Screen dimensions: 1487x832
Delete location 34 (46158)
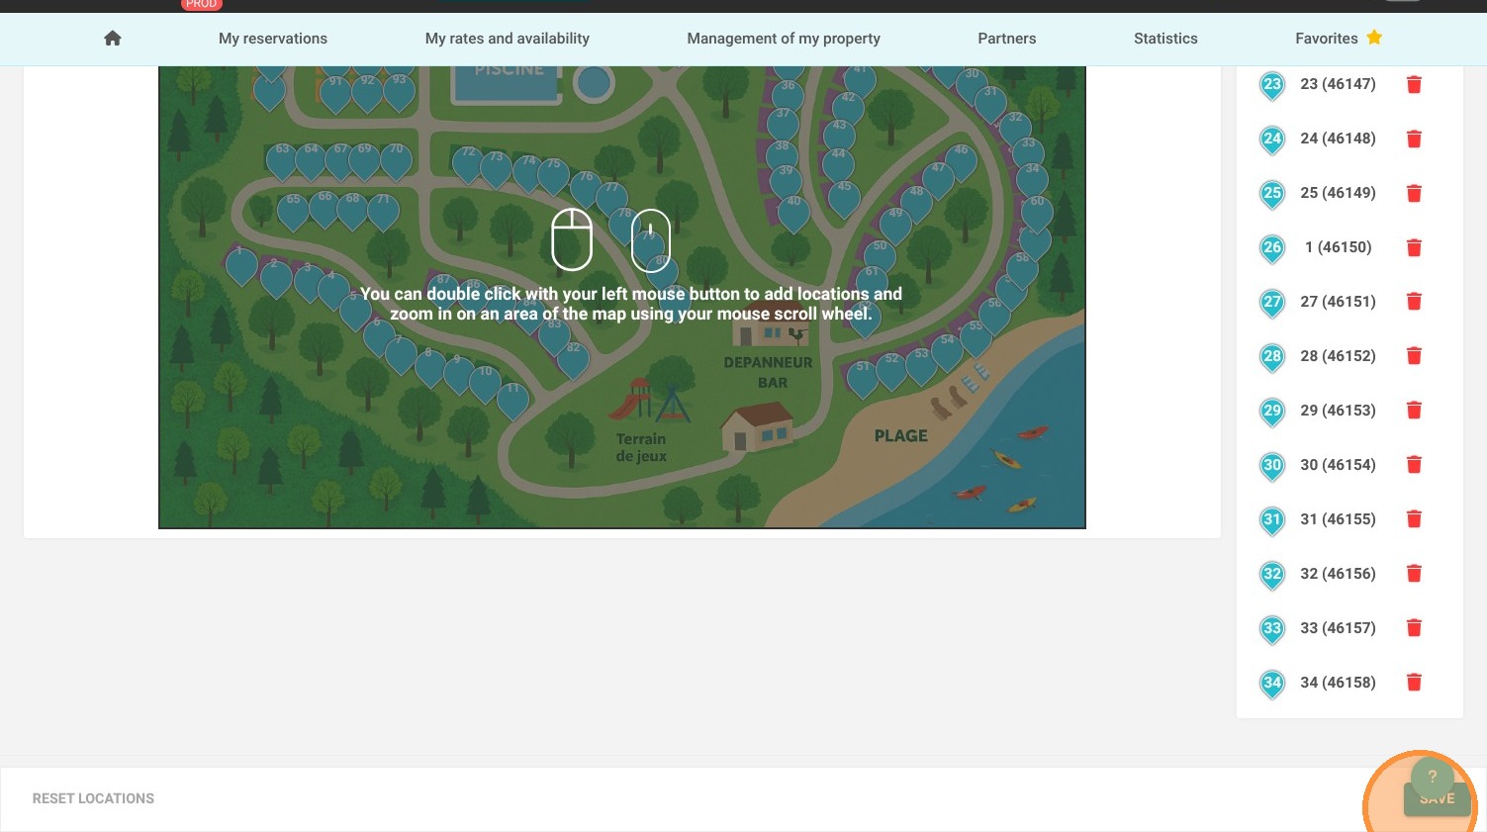(x=1414, y=684)
